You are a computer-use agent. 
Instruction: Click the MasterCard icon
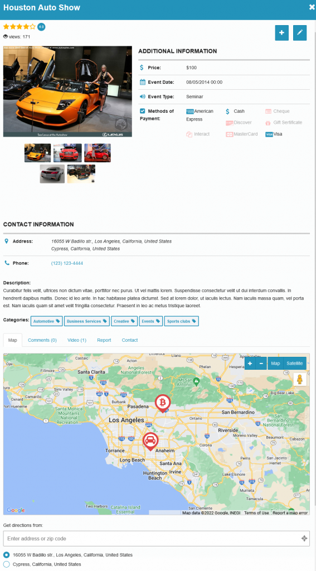click(230, 134)
